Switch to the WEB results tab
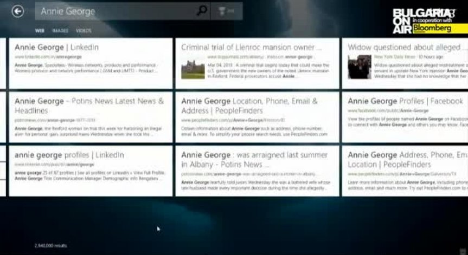Image resolution: width=468 pixels, height=255 pixels. [x=40, y=31]
